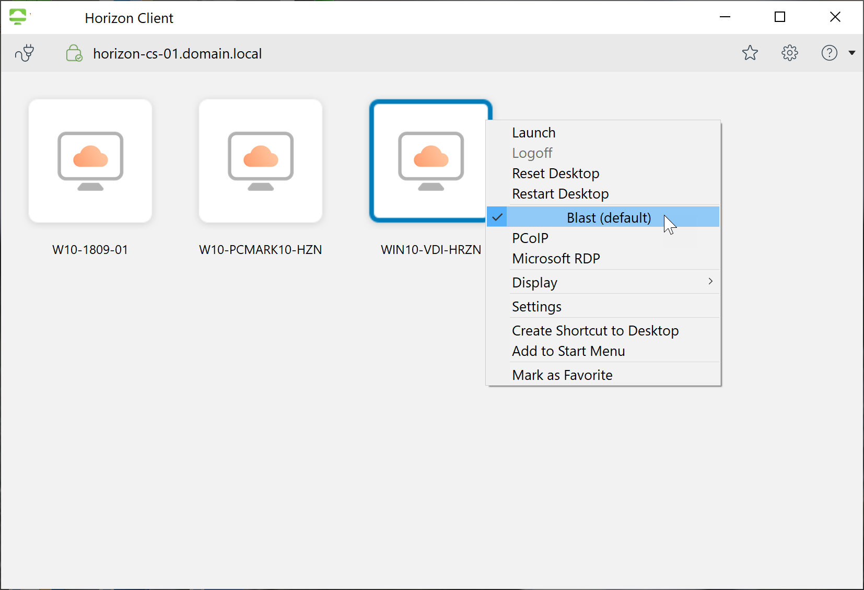Open the help dropdown arrow menu
Screen dimensions: 864x590
coord(853,53)
